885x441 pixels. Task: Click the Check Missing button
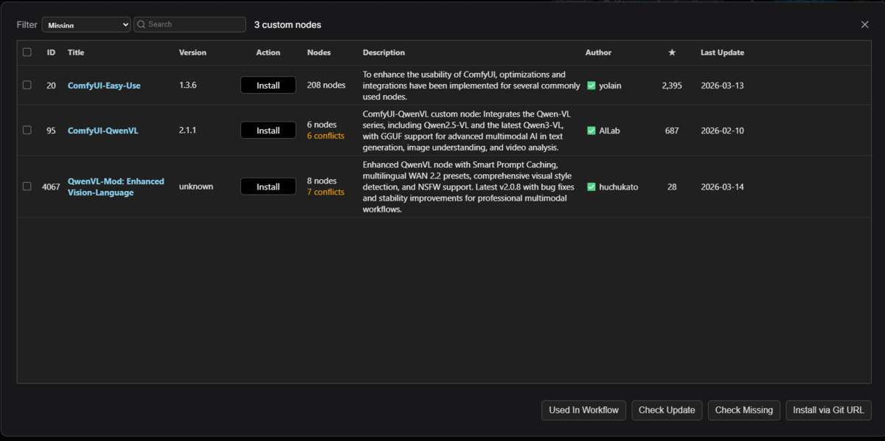pos(744,410)
